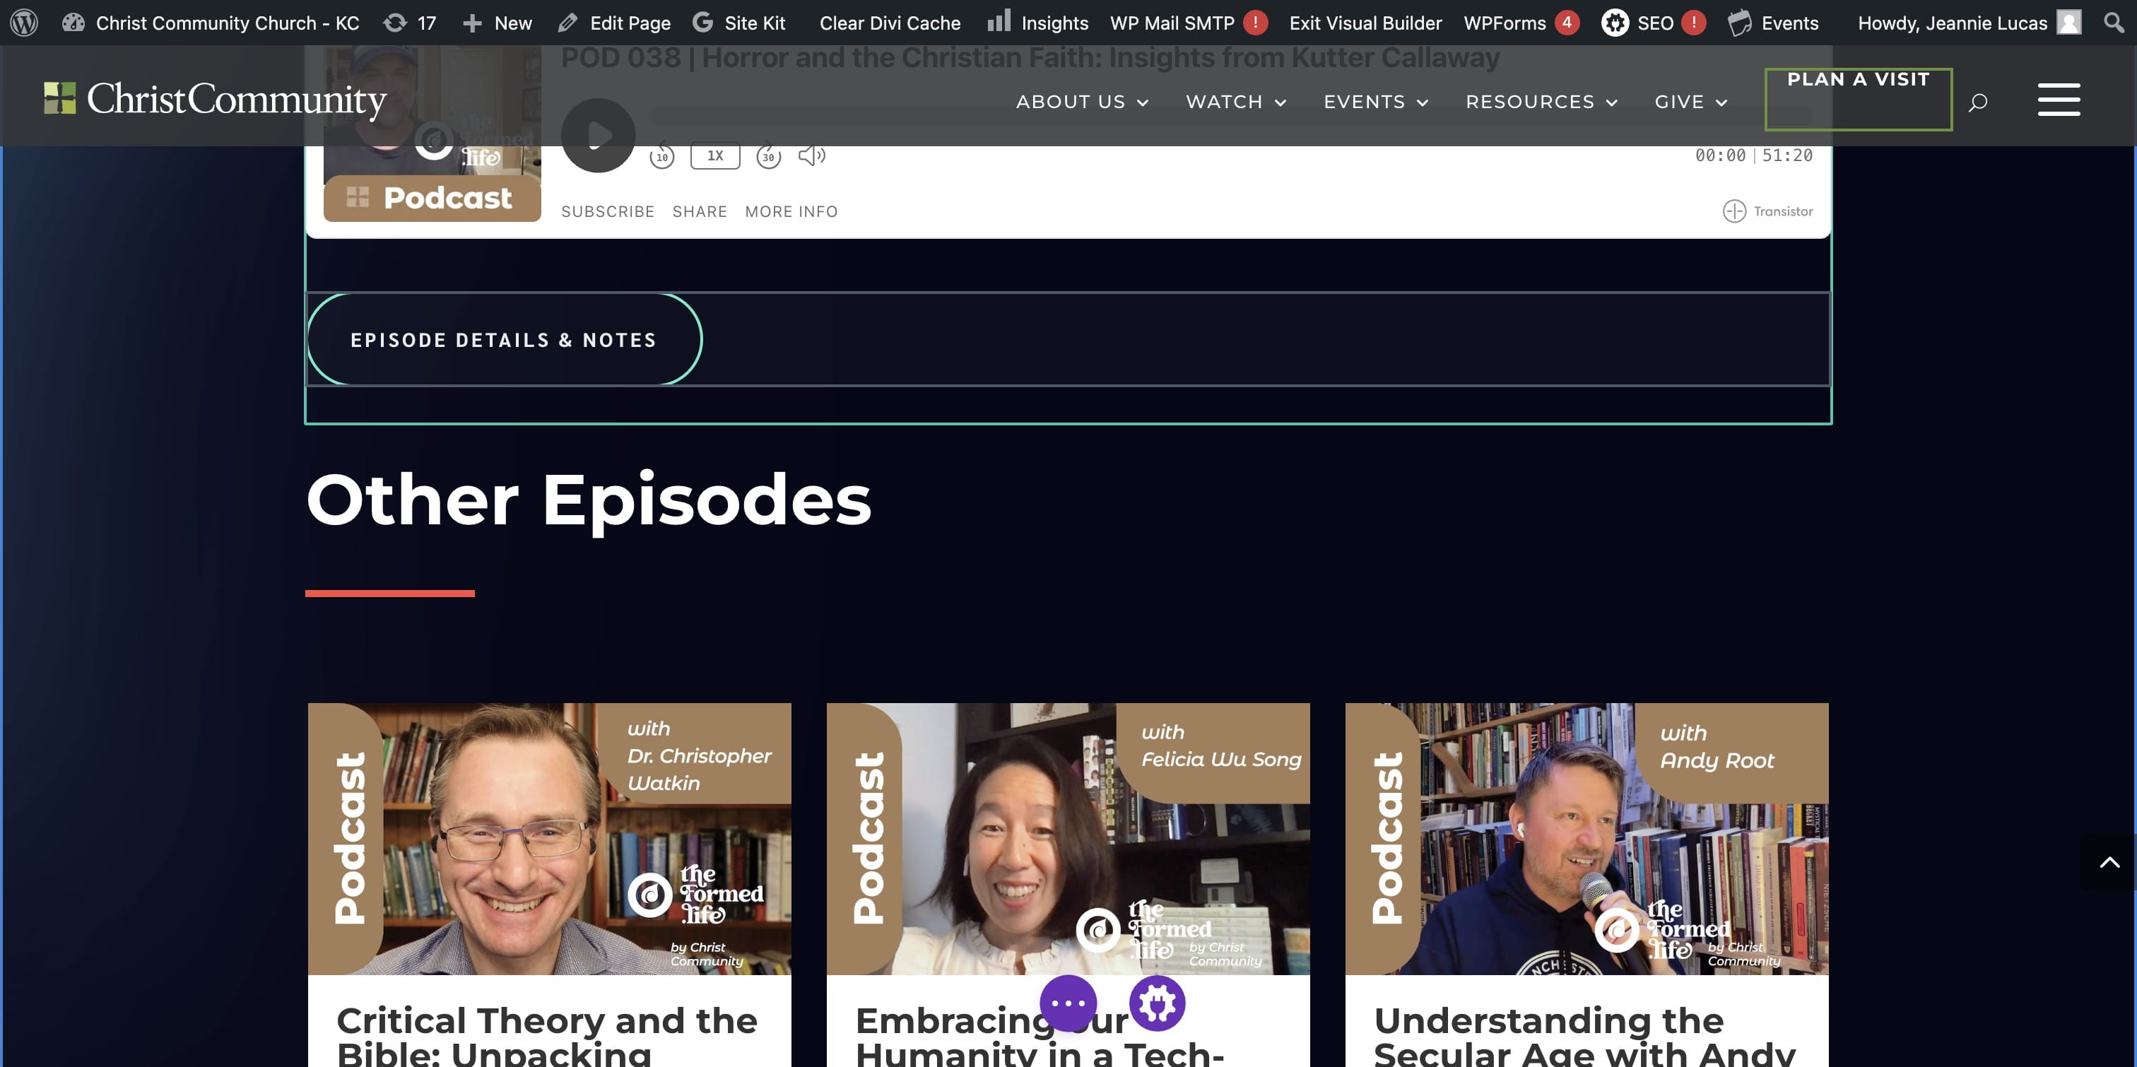This screenshot has width=2137, height=1067.
Task: Open WP Mail SMTP menu
Action: 1172,23
